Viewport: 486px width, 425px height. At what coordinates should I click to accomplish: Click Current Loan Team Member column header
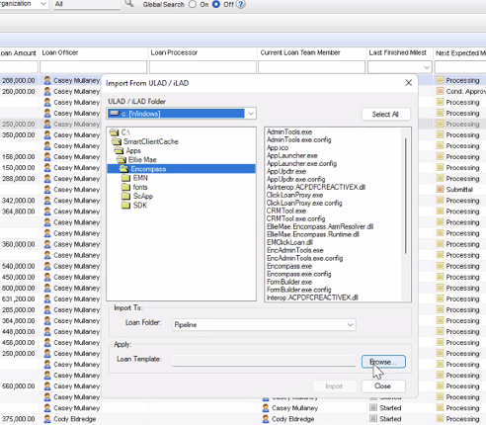tap(300, 52)
